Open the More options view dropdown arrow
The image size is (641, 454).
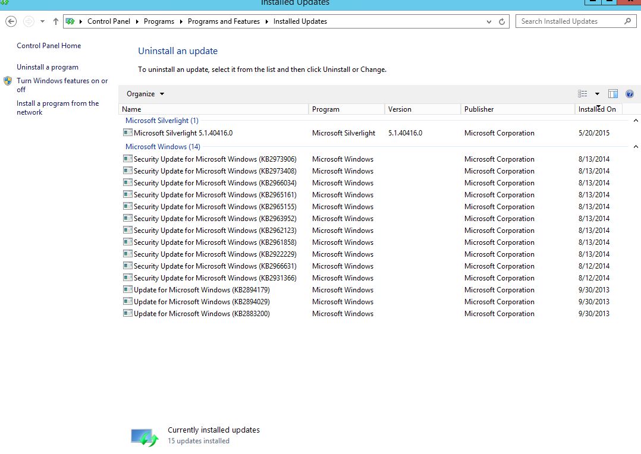597,94
